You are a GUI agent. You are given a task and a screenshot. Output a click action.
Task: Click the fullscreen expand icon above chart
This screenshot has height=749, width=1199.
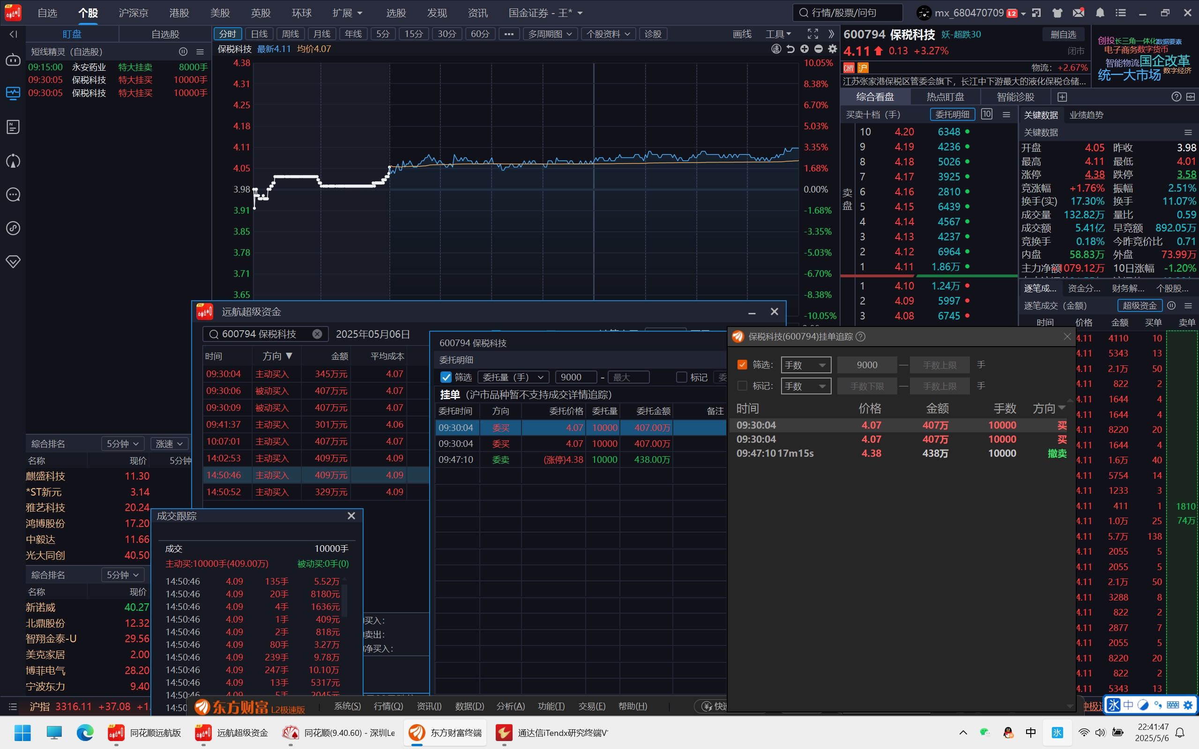point(812,34)
